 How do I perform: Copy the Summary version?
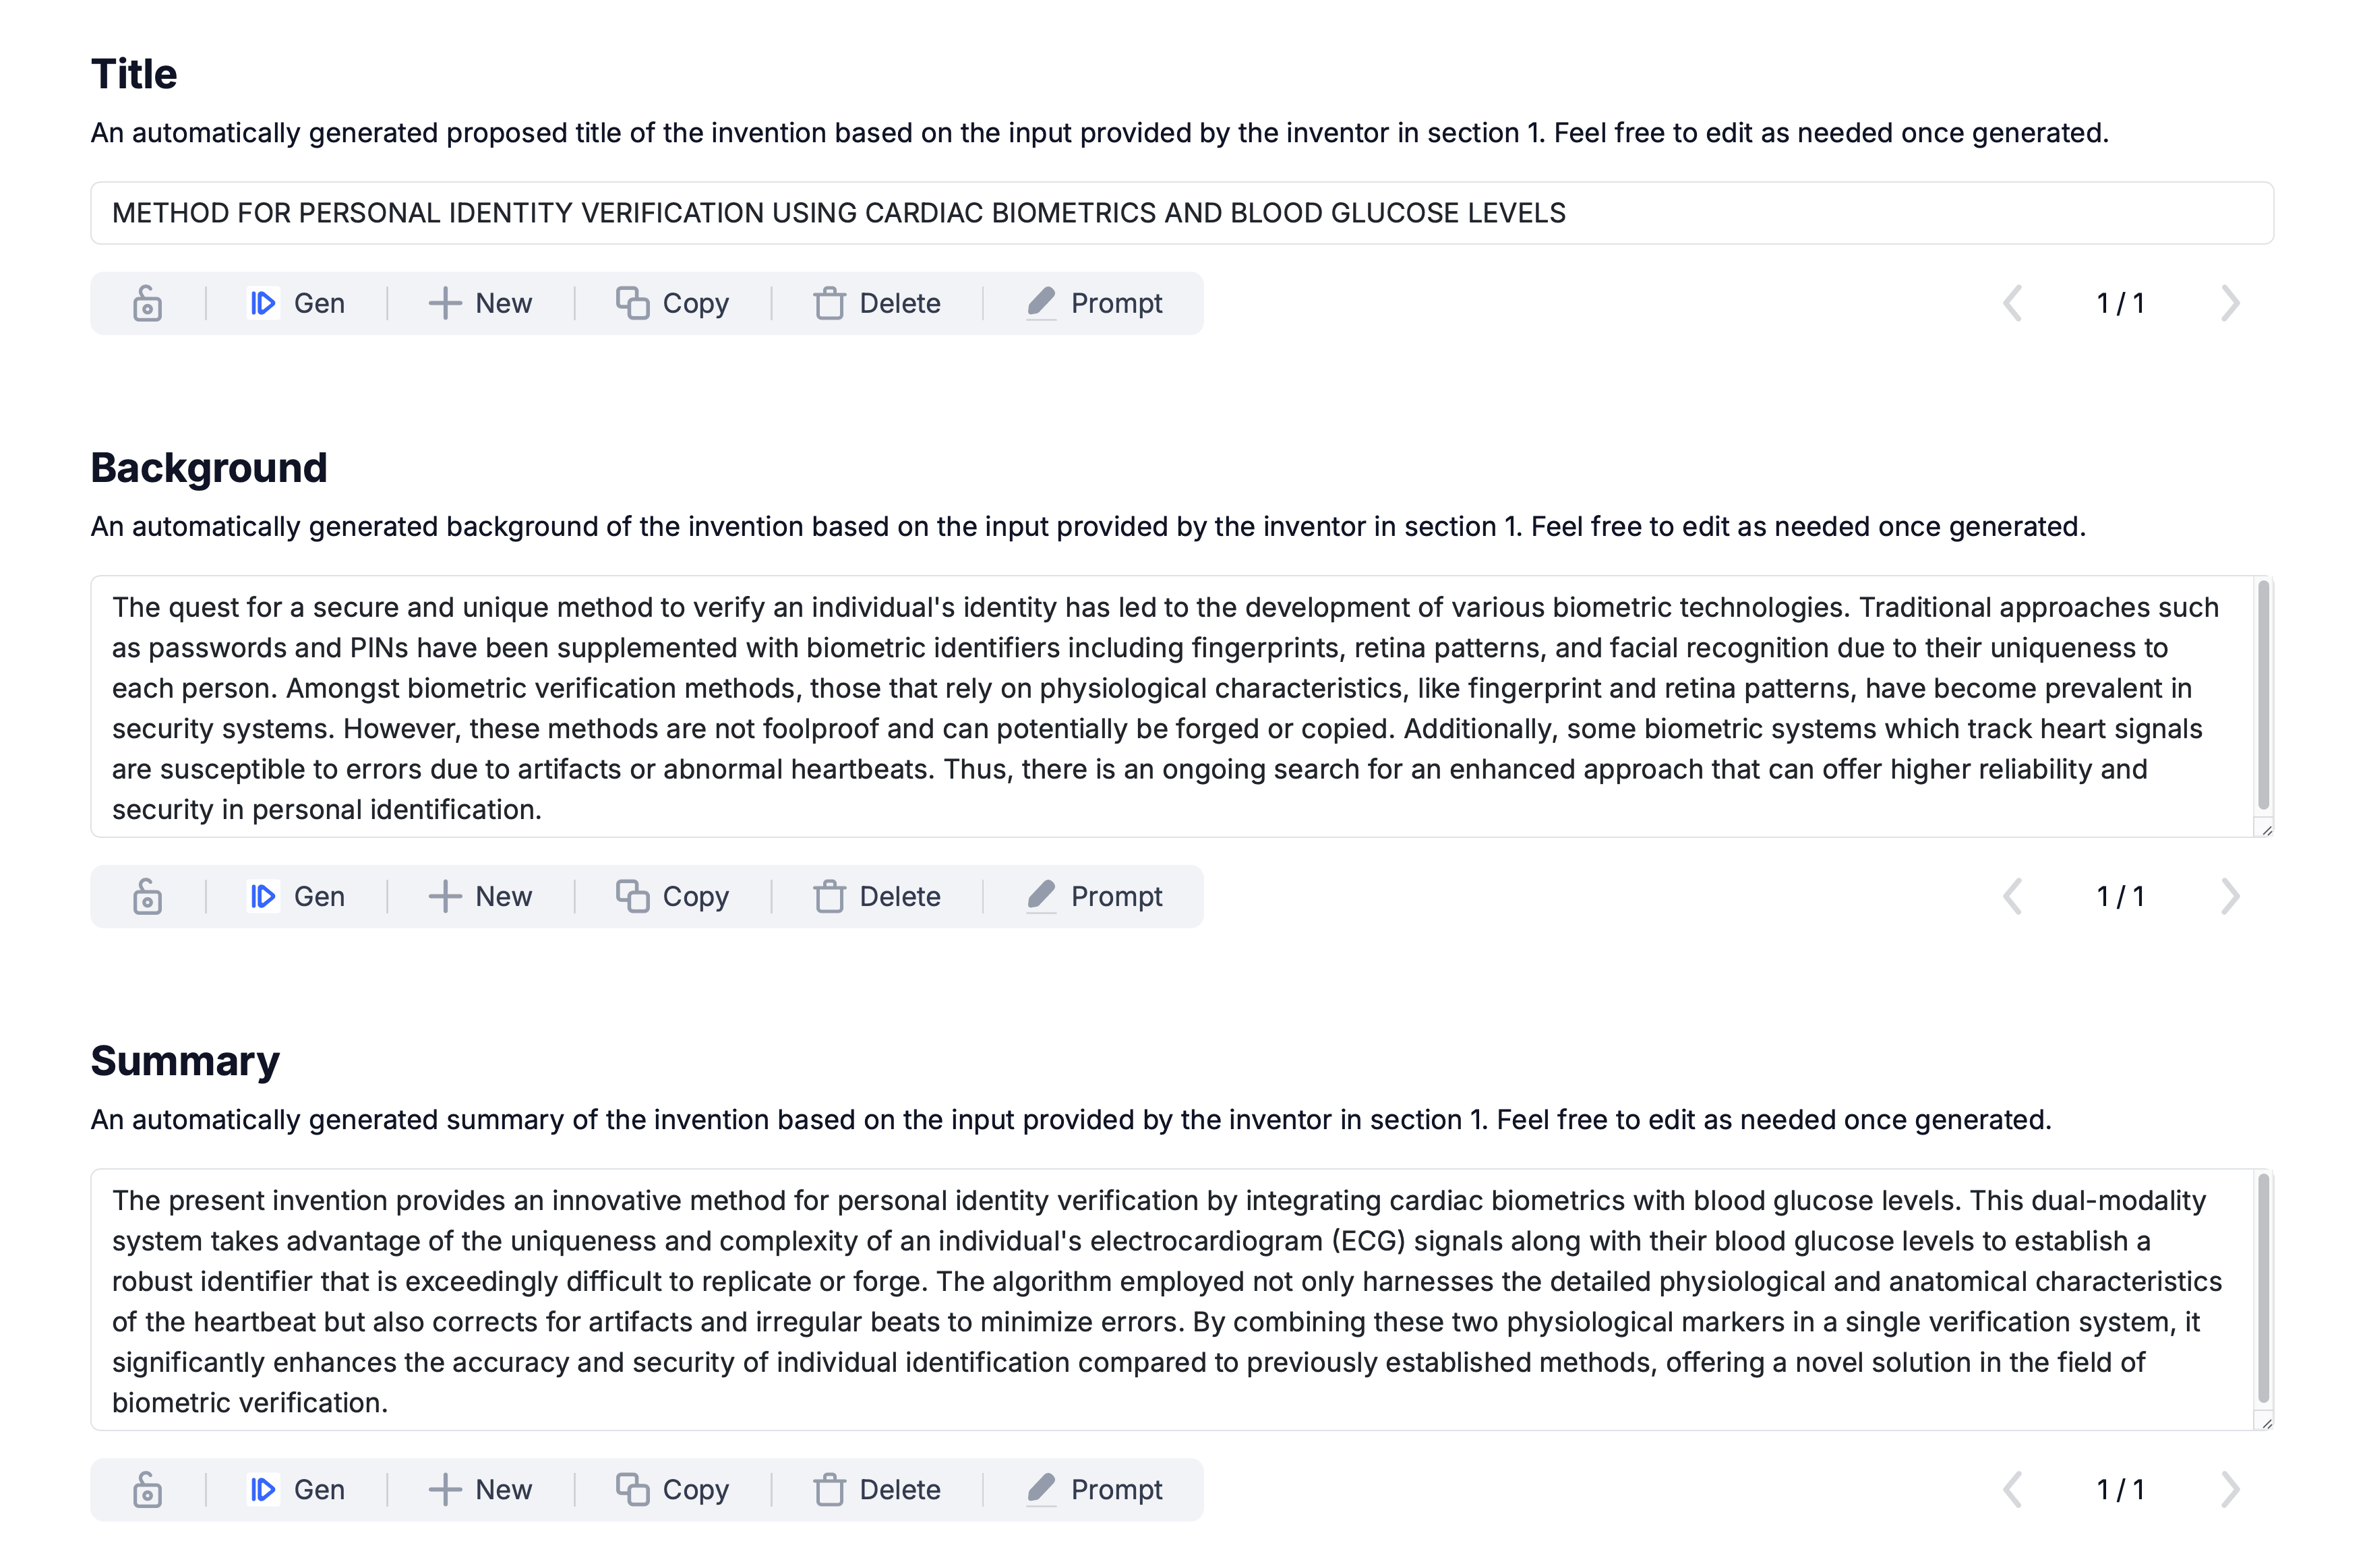pyautogui.click(x=672, y=1489)
